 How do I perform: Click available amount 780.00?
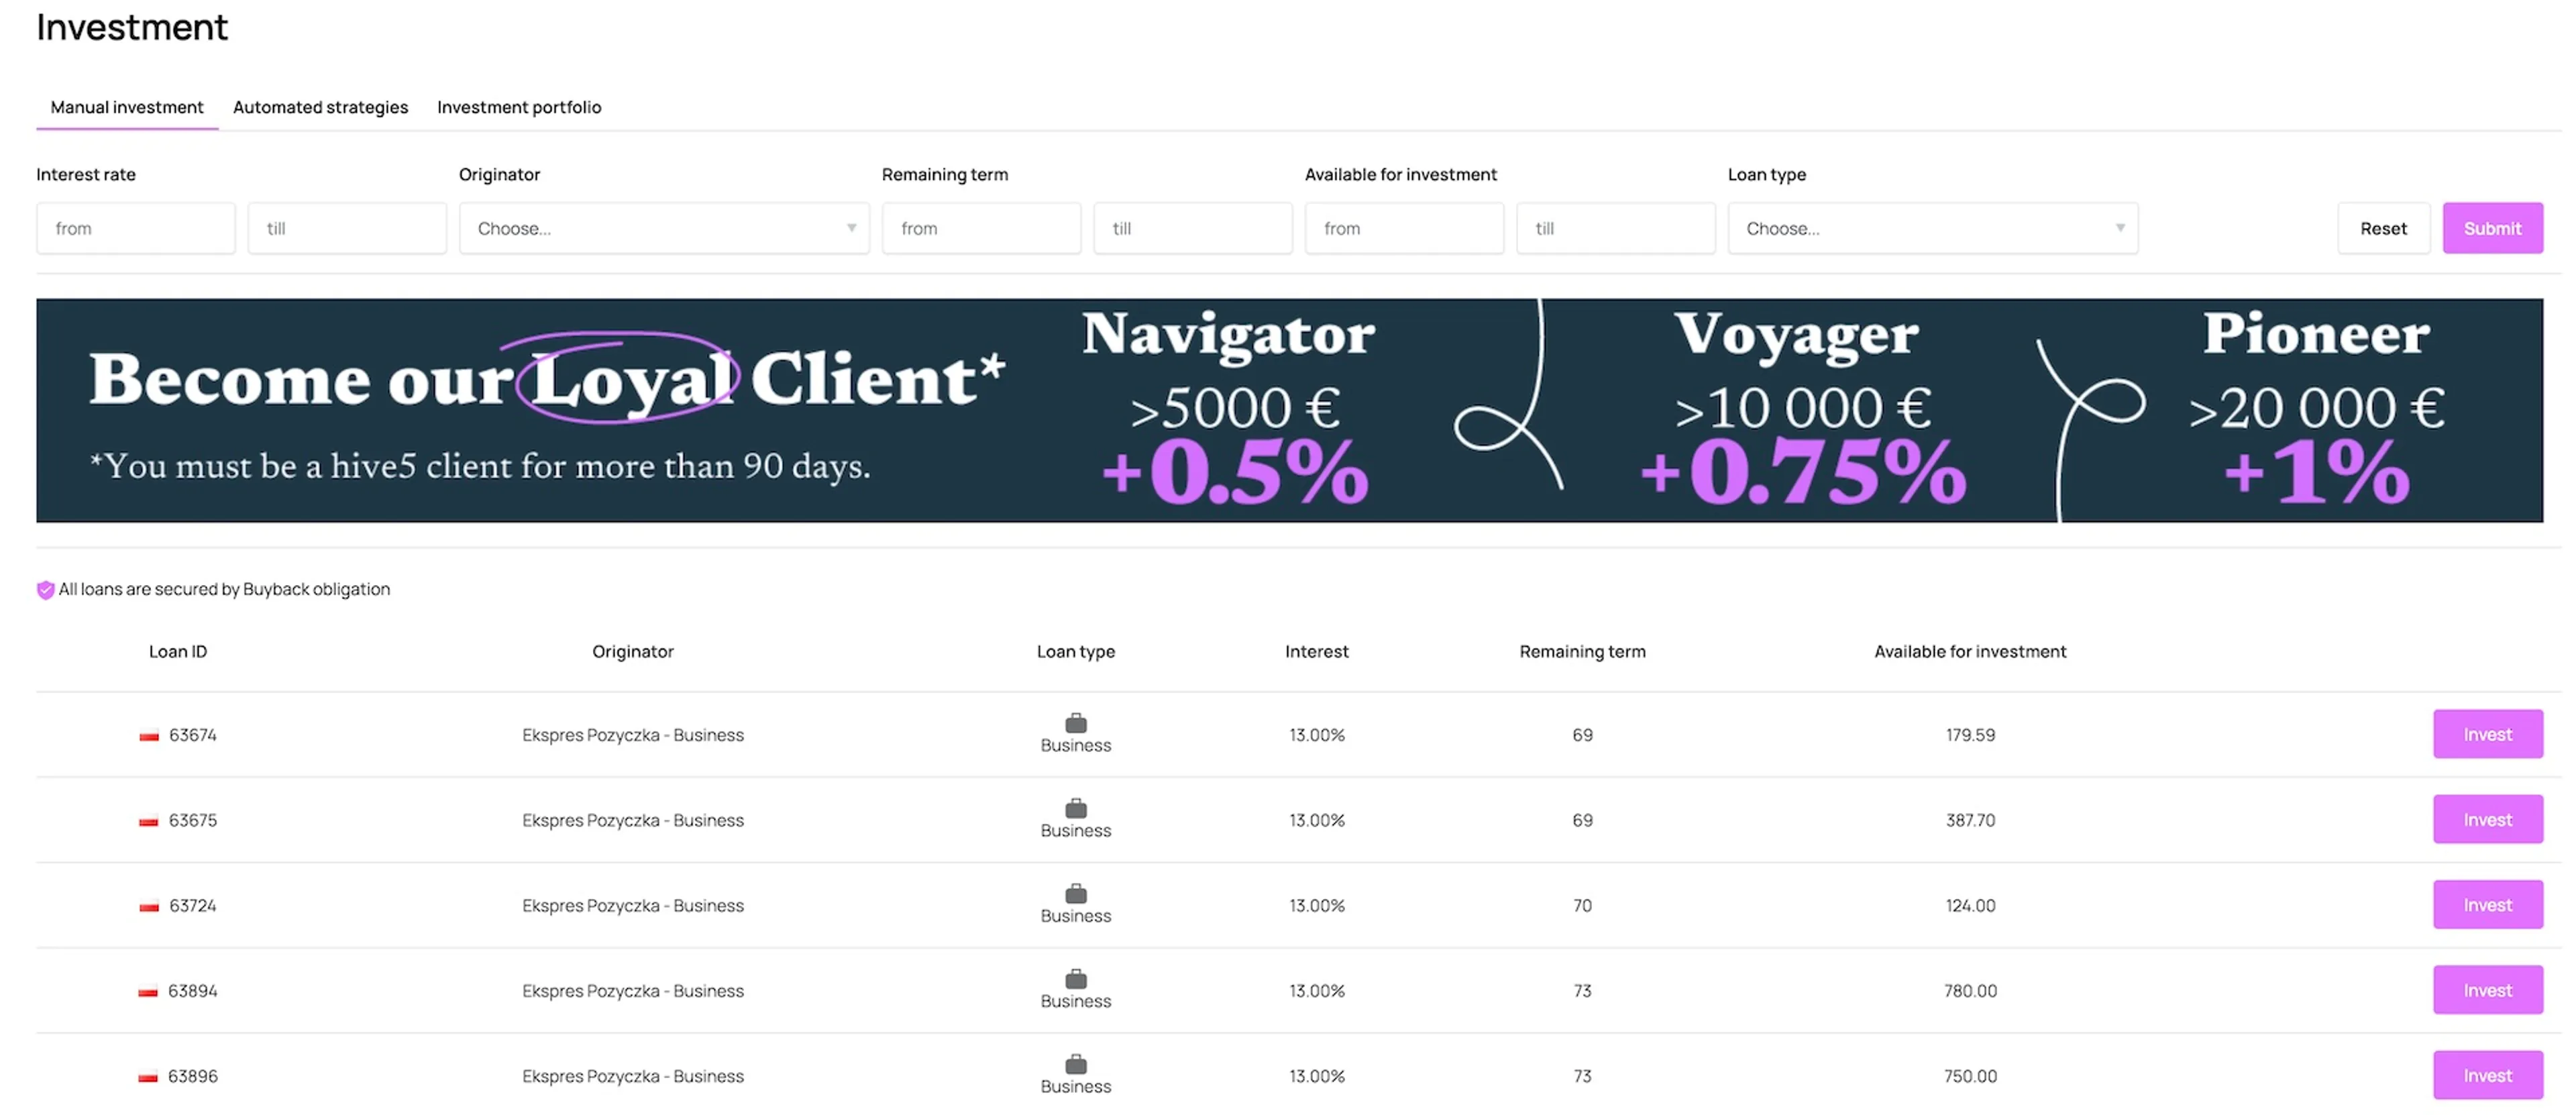[1970, 991]
